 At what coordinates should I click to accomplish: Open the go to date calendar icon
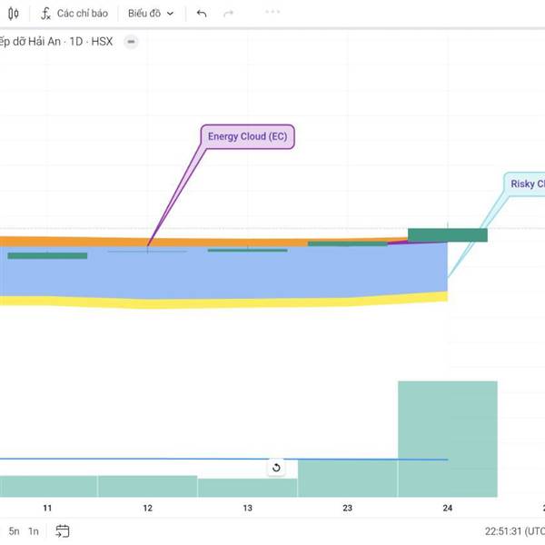coord(63,530)
